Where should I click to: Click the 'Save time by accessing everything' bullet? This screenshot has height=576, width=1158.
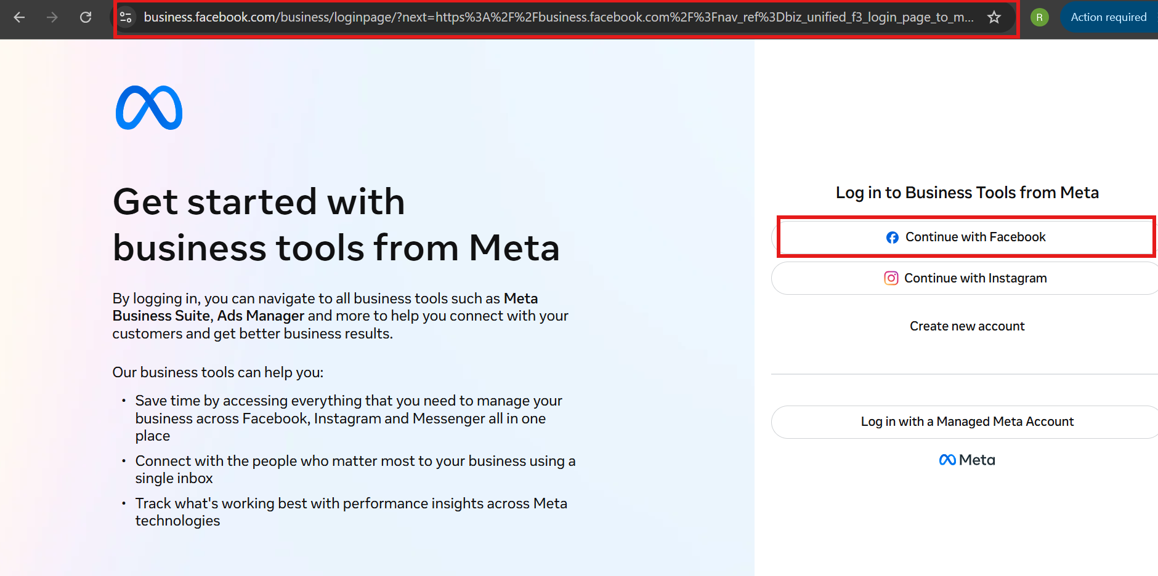point(349,418)
